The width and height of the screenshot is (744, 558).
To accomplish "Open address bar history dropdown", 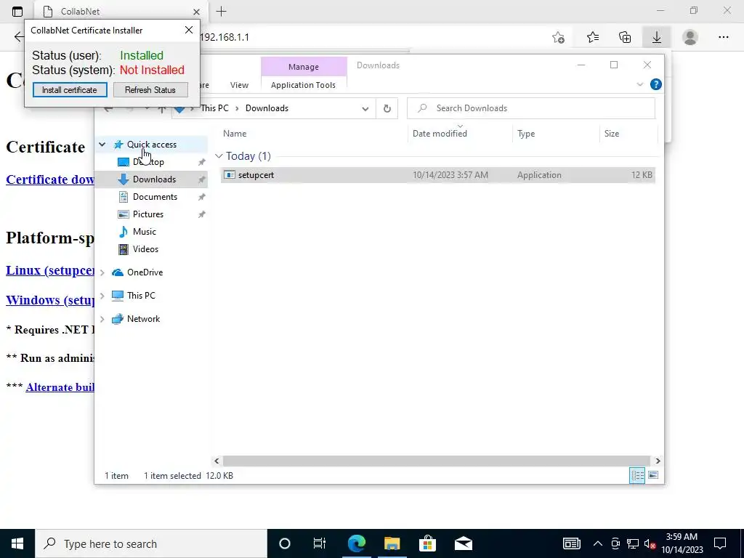I will [365, 108].
